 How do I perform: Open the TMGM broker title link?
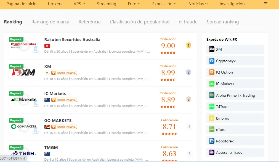pyautogui.click(x=51, y=148)
